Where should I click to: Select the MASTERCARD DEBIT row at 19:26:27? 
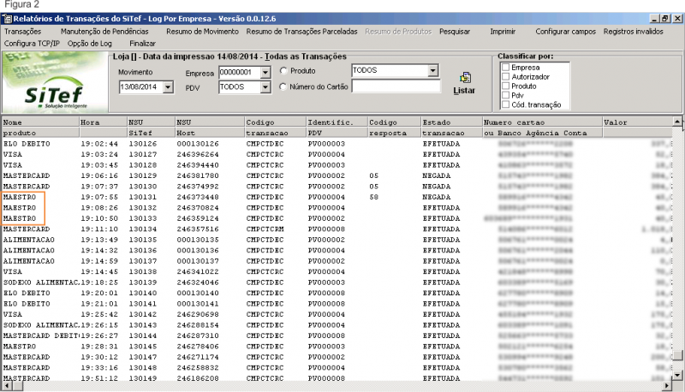pyautogui.click(x=337, y=336)
